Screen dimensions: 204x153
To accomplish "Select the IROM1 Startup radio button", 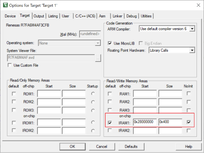I will point(93,122).
